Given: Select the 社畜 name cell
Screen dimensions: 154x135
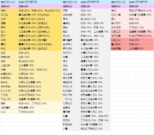Looking at the screenshot, I should pos(71,116).
